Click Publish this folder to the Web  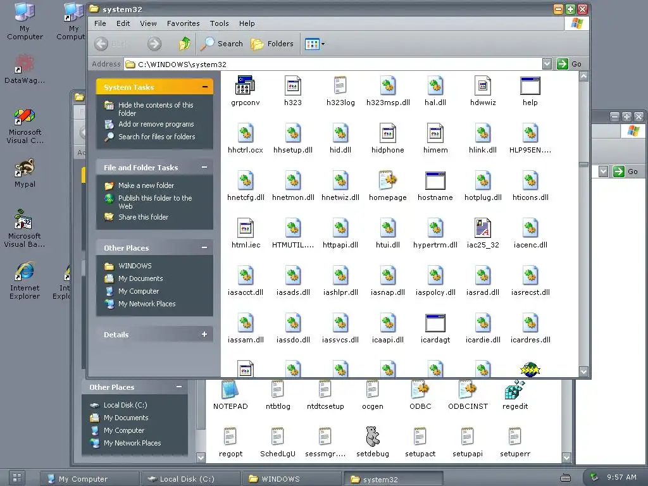[155, 202]
